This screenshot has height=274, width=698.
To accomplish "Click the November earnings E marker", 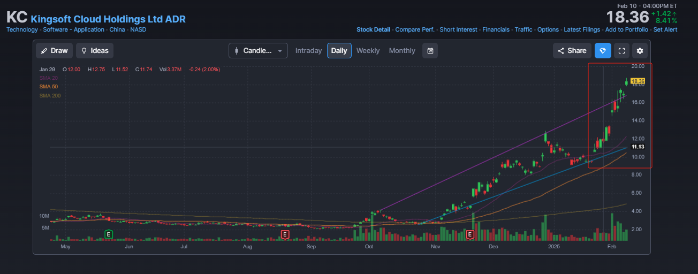I will 470,234.
